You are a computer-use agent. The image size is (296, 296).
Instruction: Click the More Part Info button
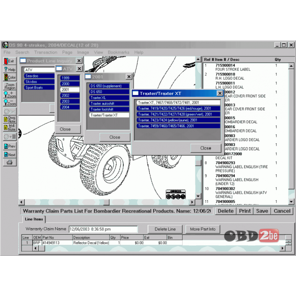point(203,229)
